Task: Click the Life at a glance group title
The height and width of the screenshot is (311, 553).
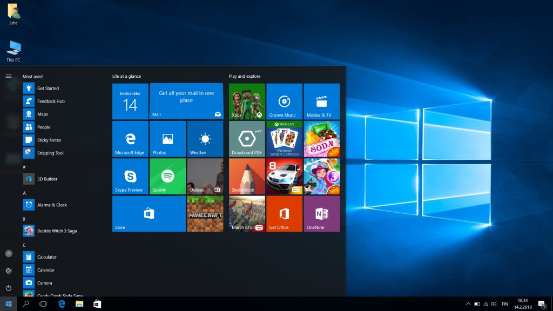Action: point(126,76)
